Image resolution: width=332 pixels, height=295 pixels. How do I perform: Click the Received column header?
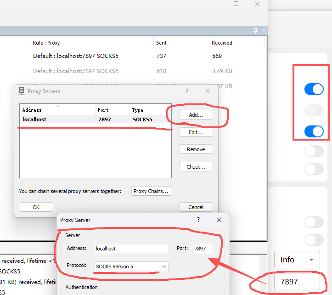[222, 43]
